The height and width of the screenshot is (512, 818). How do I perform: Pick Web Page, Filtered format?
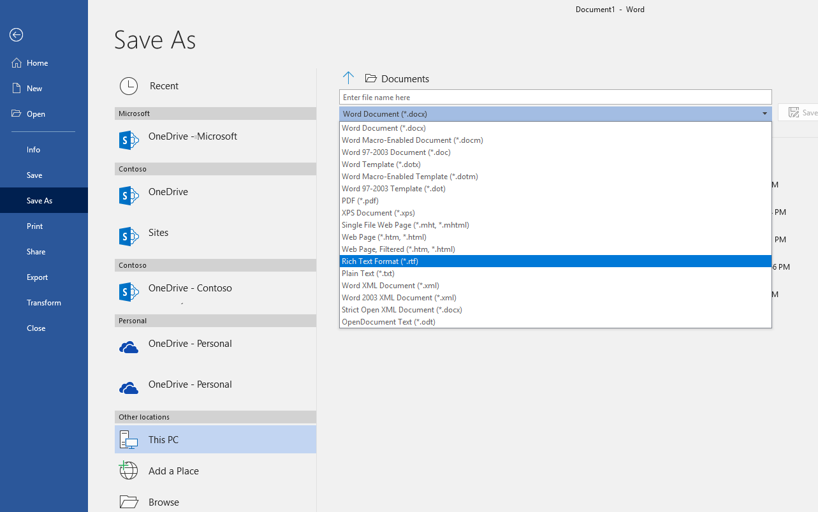pos(555,249)
